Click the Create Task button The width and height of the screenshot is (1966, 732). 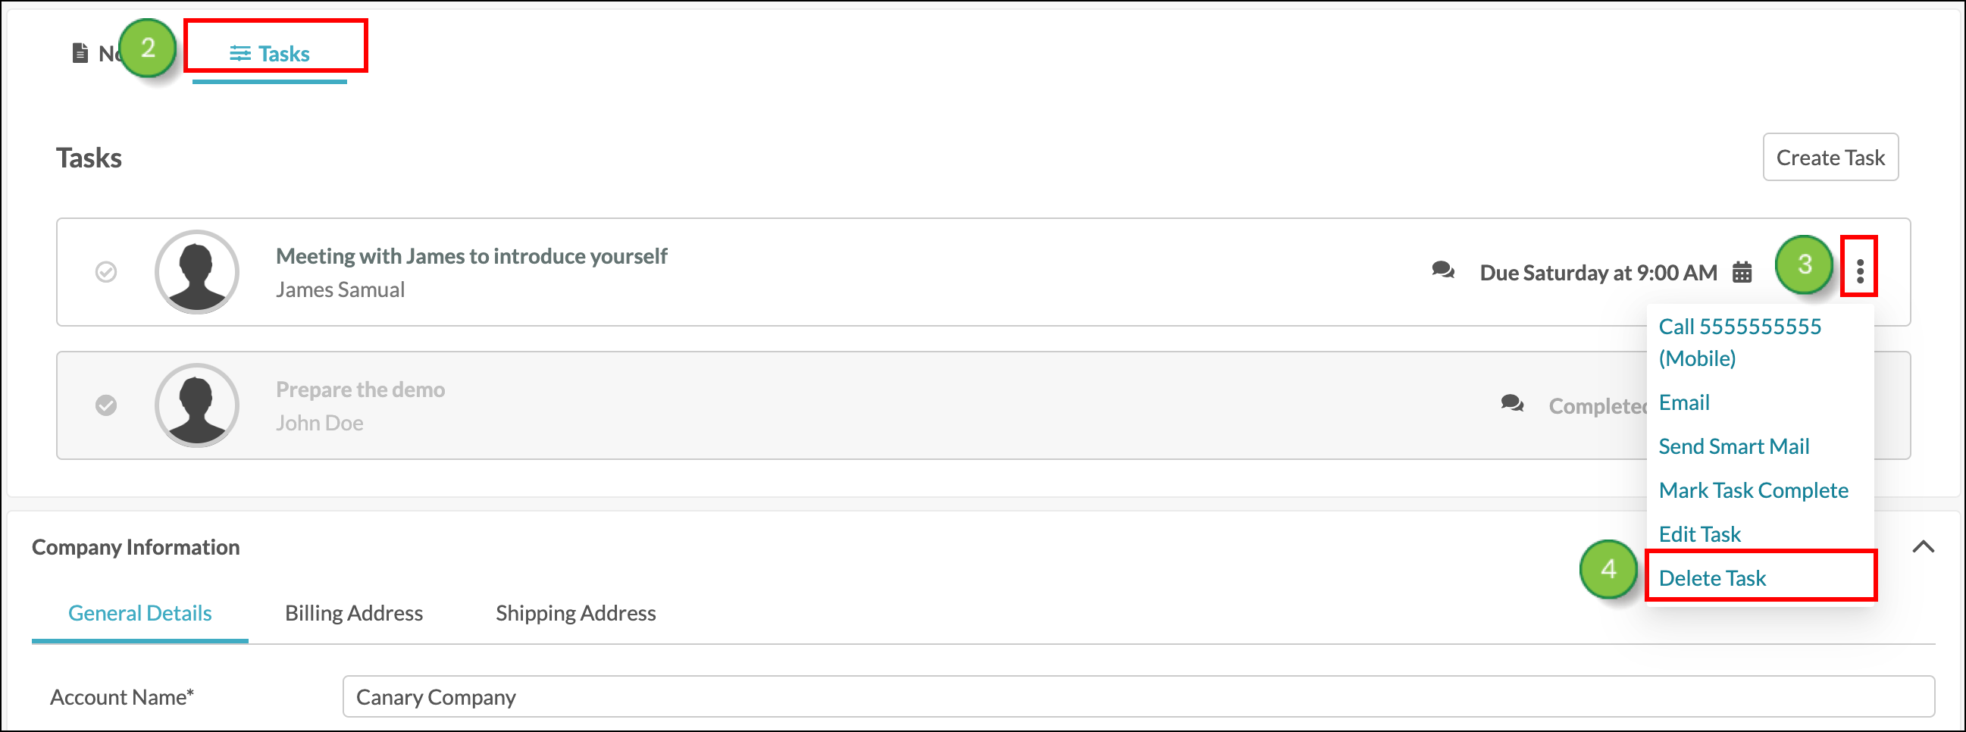click(1830, 158)
